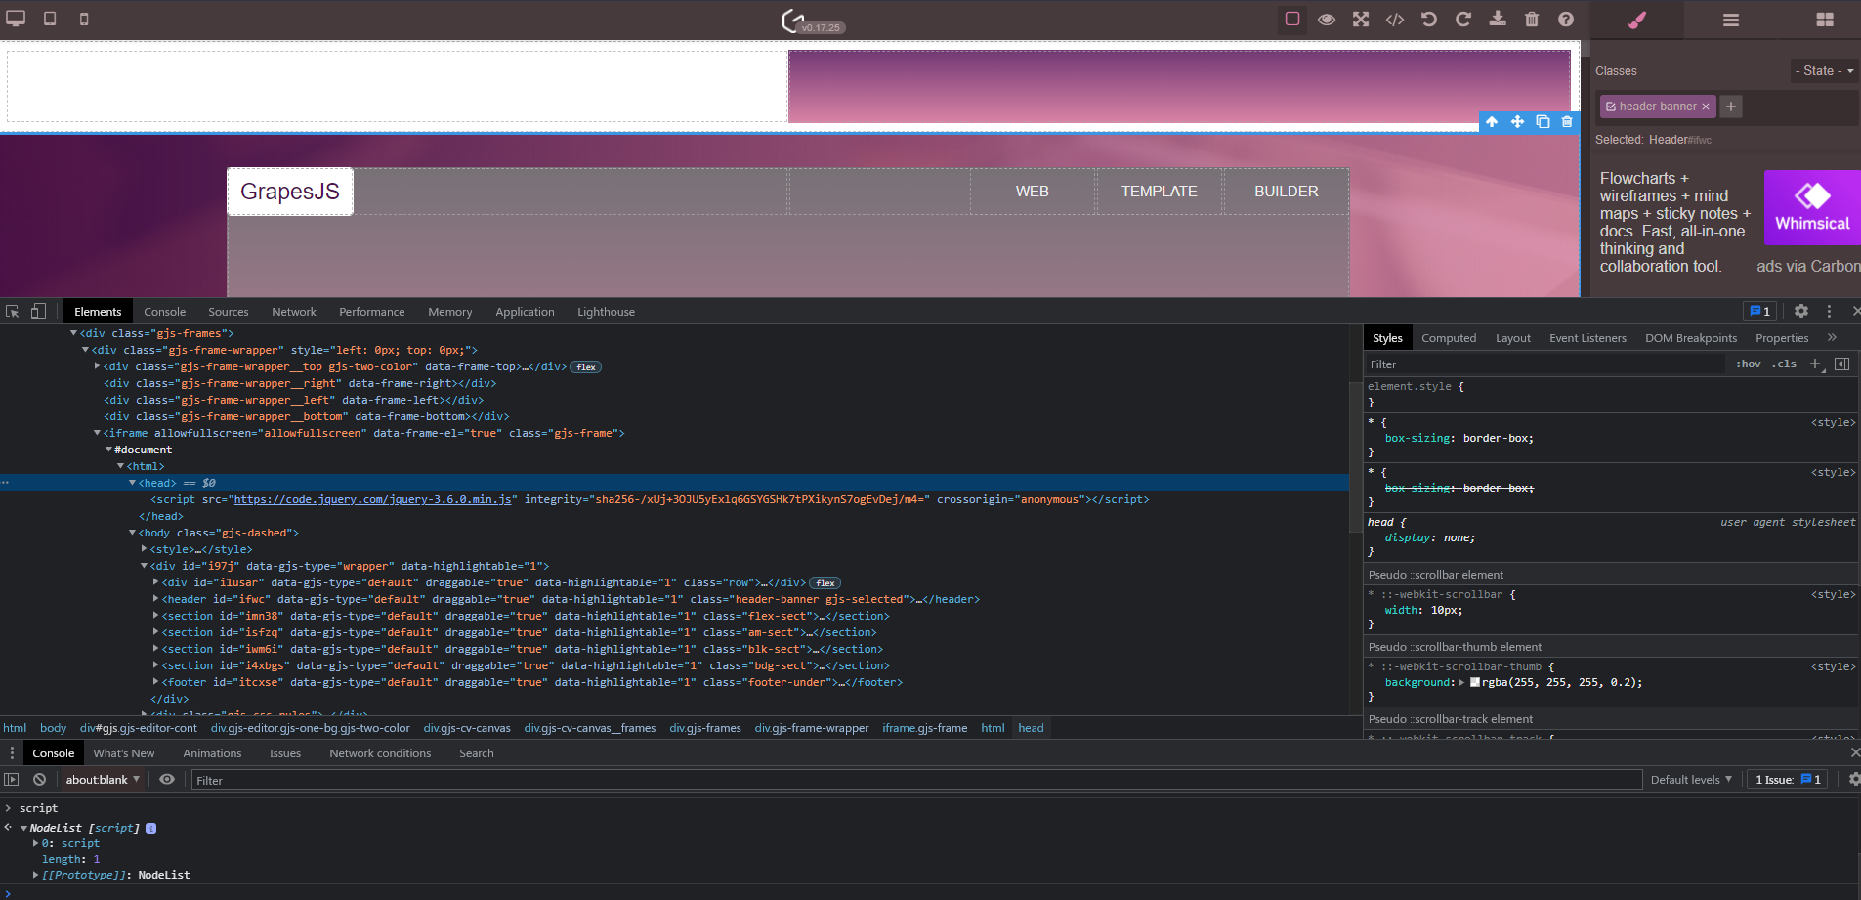
Task: Open the help question mark icon
Action: 1566,19
